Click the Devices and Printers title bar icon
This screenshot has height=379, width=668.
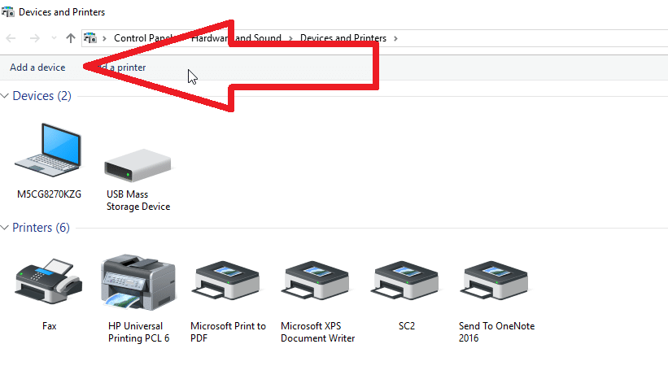pyautogui.click(x=7, y=12)
